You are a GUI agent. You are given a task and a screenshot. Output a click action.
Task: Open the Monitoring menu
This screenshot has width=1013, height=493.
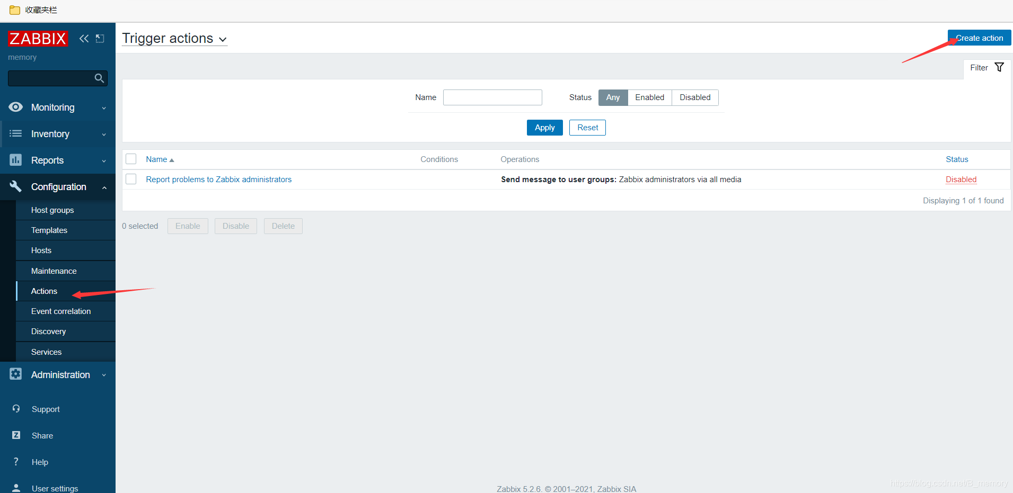[58, 107]
